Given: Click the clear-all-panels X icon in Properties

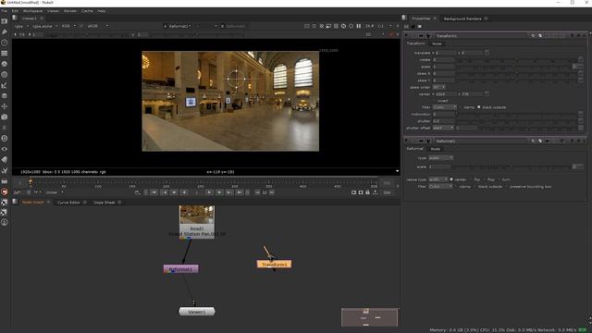Looking at the screenshot, I should pos(420,27).
